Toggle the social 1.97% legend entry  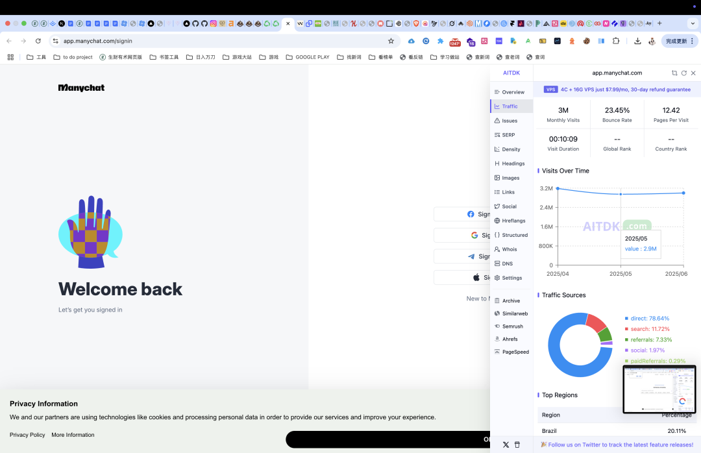[x=645, y=350]
